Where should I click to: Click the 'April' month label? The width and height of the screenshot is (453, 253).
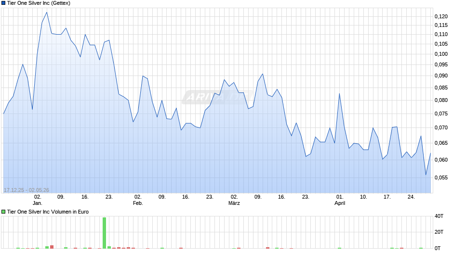click(340, 203)
